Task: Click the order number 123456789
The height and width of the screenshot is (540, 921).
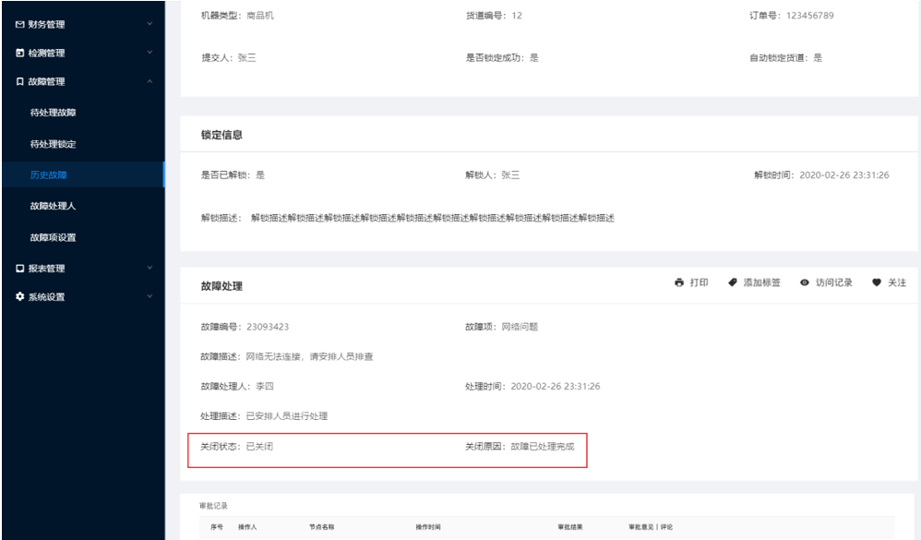Action: pos(810,16)
